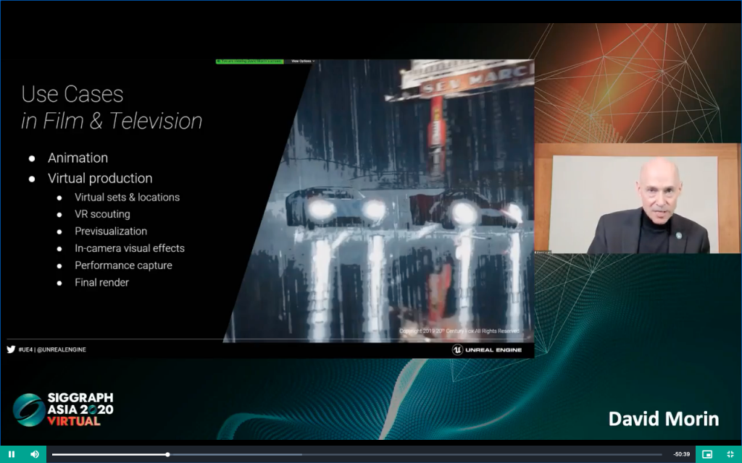Click the SIGGRAPH Asia 2020 Virtual logo

point(63,409)
